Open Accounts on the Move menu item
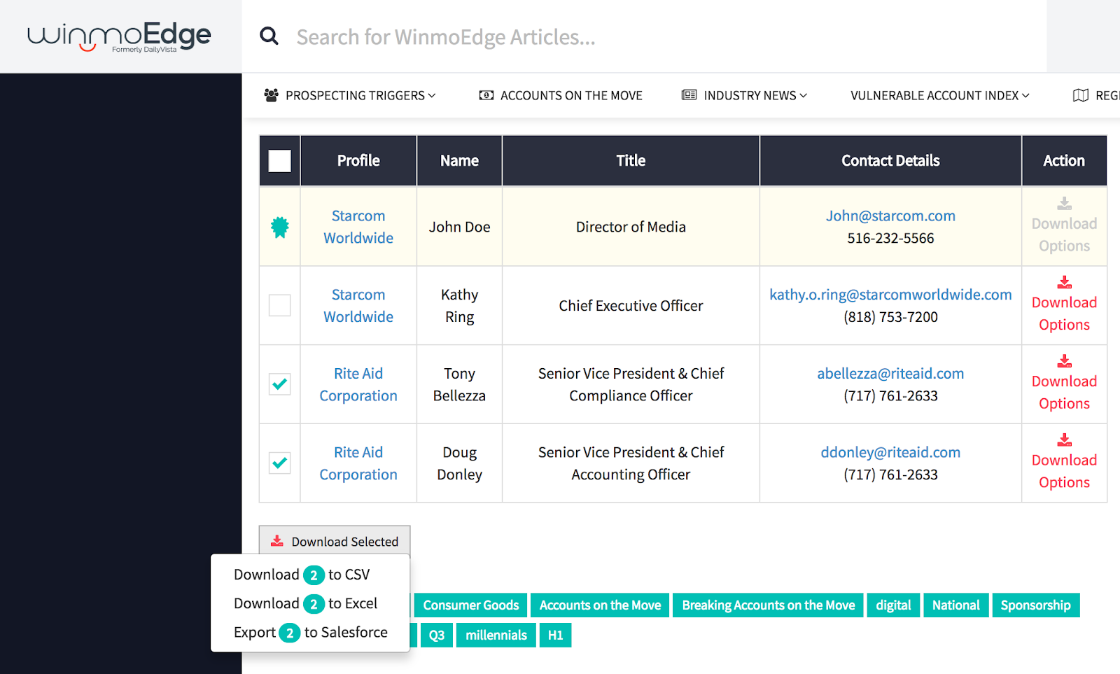Image resolution: width=1120 pixels, height=674 pixels. point(561,95)
